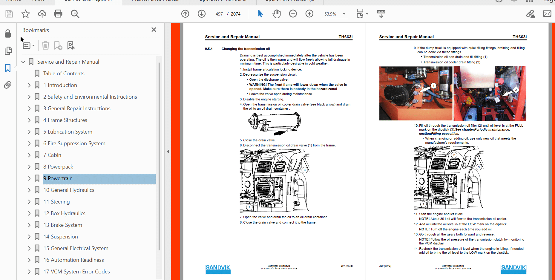Open the Table of Contents bookmark

[x=64, y=74]
